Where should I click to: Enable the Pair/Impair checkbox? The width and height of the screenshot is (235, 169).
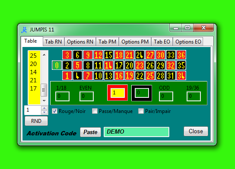pyautogui.click(x=141, y=111)
